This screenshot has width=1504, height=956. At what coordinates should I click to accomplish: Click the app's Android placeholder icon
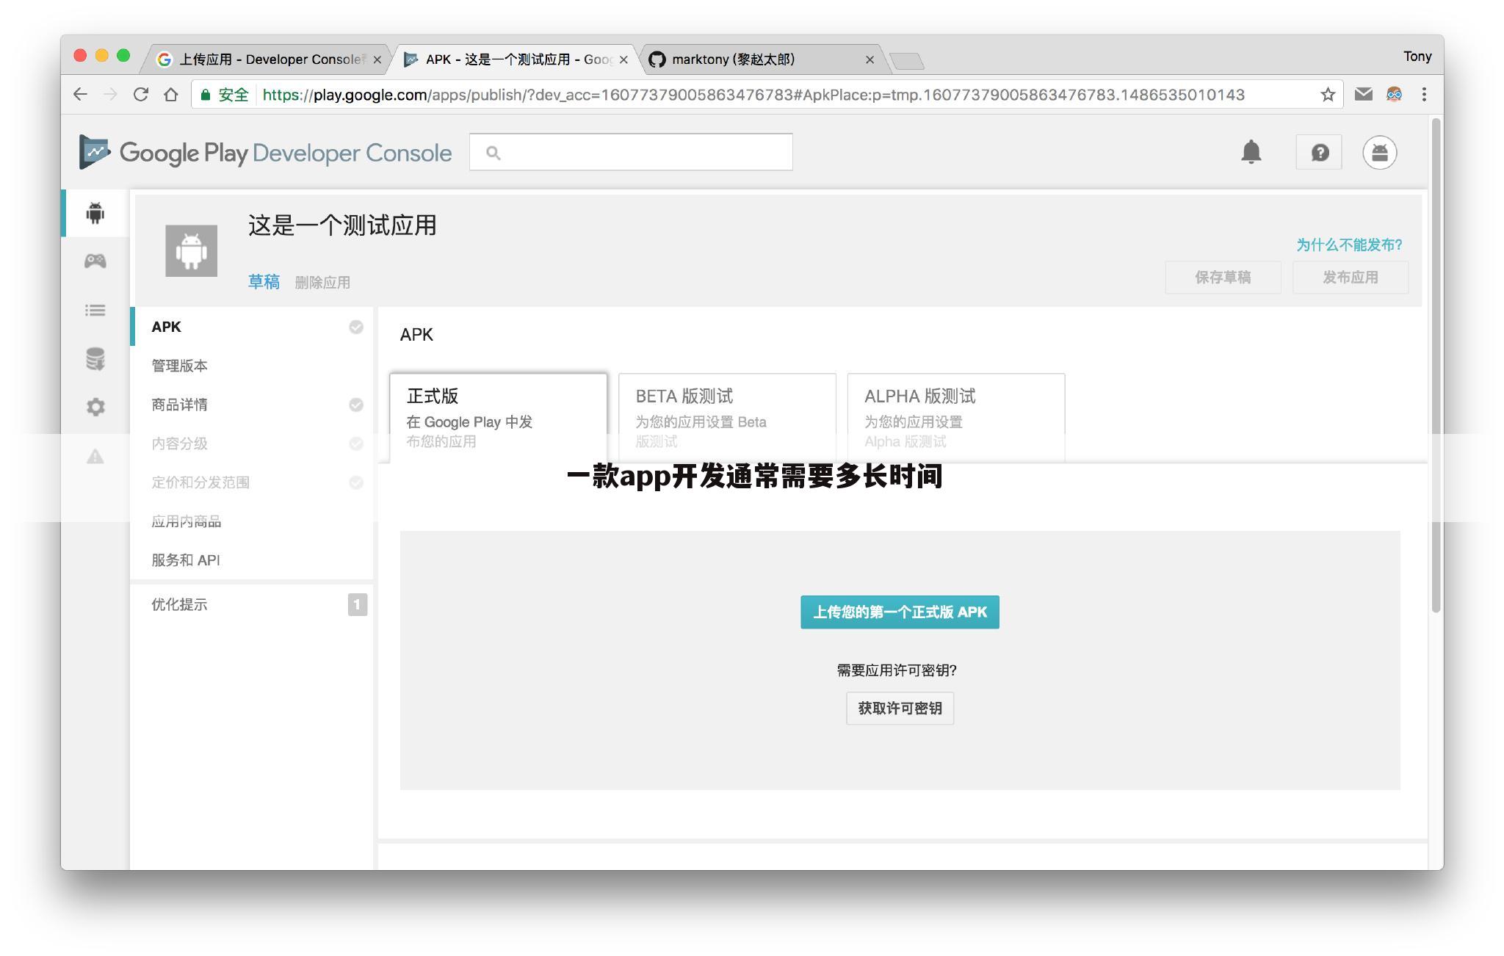click(x=191, y=250)
